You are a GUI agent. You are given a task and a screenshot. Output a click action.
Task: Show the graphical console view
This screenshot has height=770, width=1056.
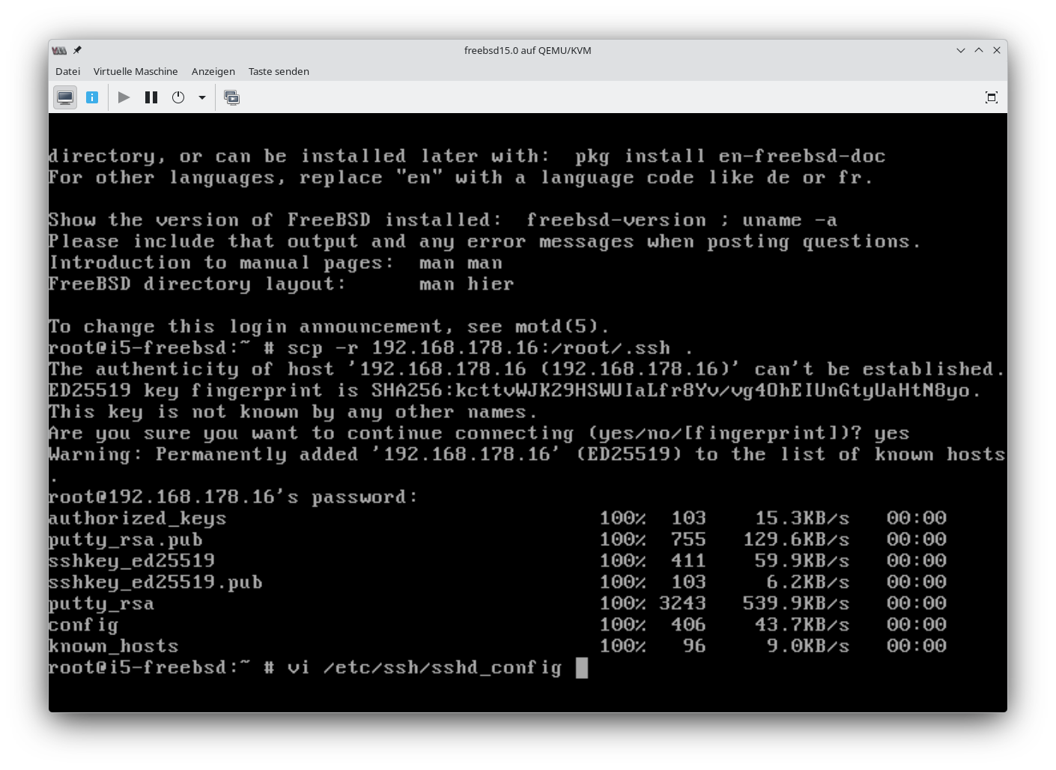(x=65, y=97)
